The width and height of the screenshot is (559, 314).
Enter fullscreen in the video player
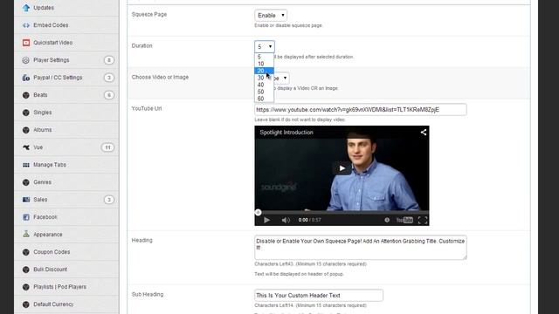pyautogui.click(x=423, y=220)
